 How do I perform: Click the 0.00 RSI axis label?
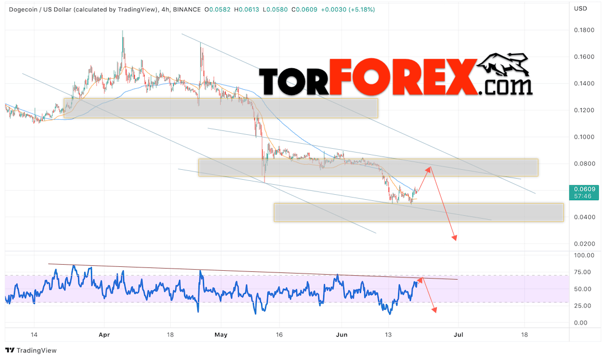[x=580, y=322]
